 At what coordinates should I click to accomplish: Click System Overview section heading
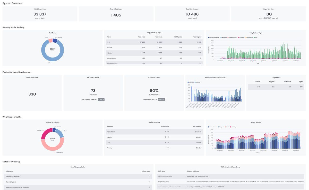12,3
